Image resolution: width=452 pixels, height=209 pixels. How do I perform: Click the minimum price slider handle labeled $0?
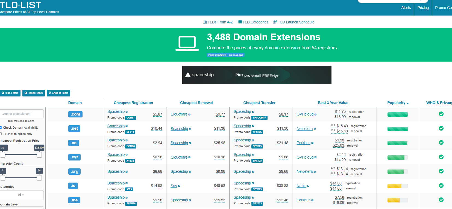coord(2,155)
